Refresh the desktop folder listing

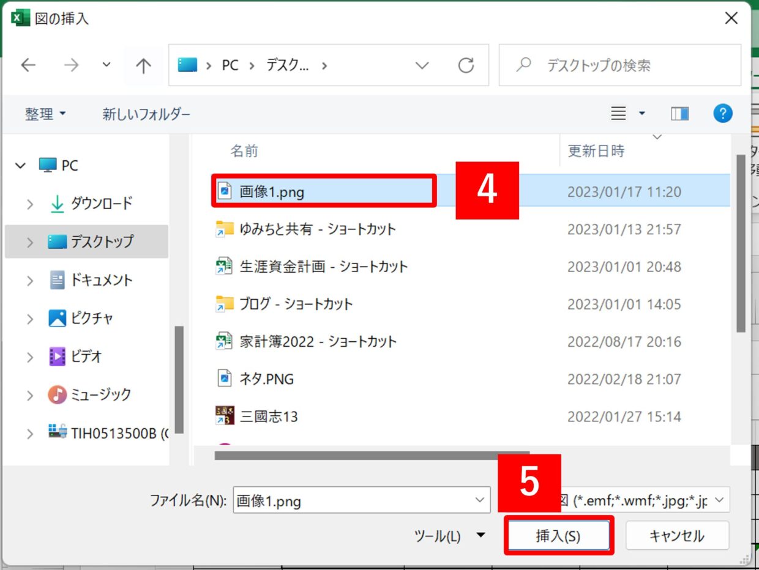466,65
